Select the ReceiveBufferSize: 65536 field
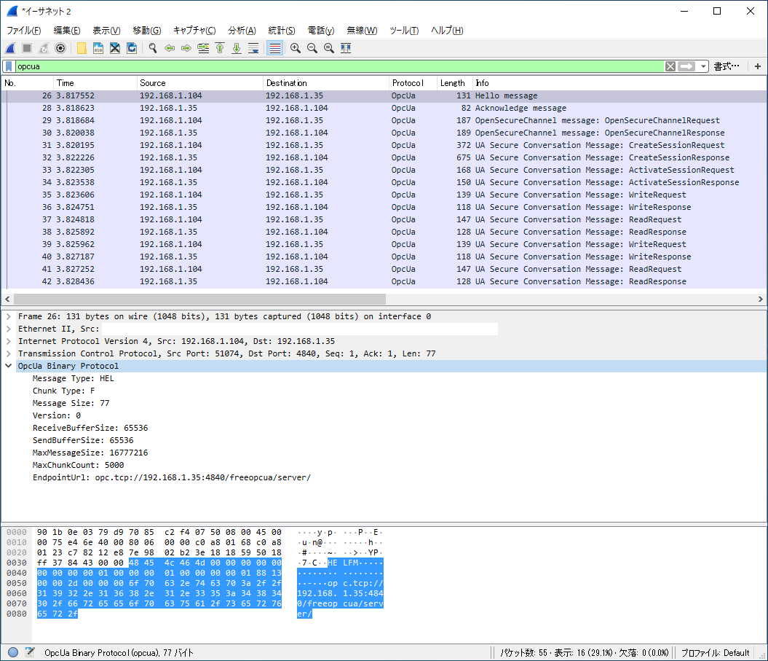 90,428
